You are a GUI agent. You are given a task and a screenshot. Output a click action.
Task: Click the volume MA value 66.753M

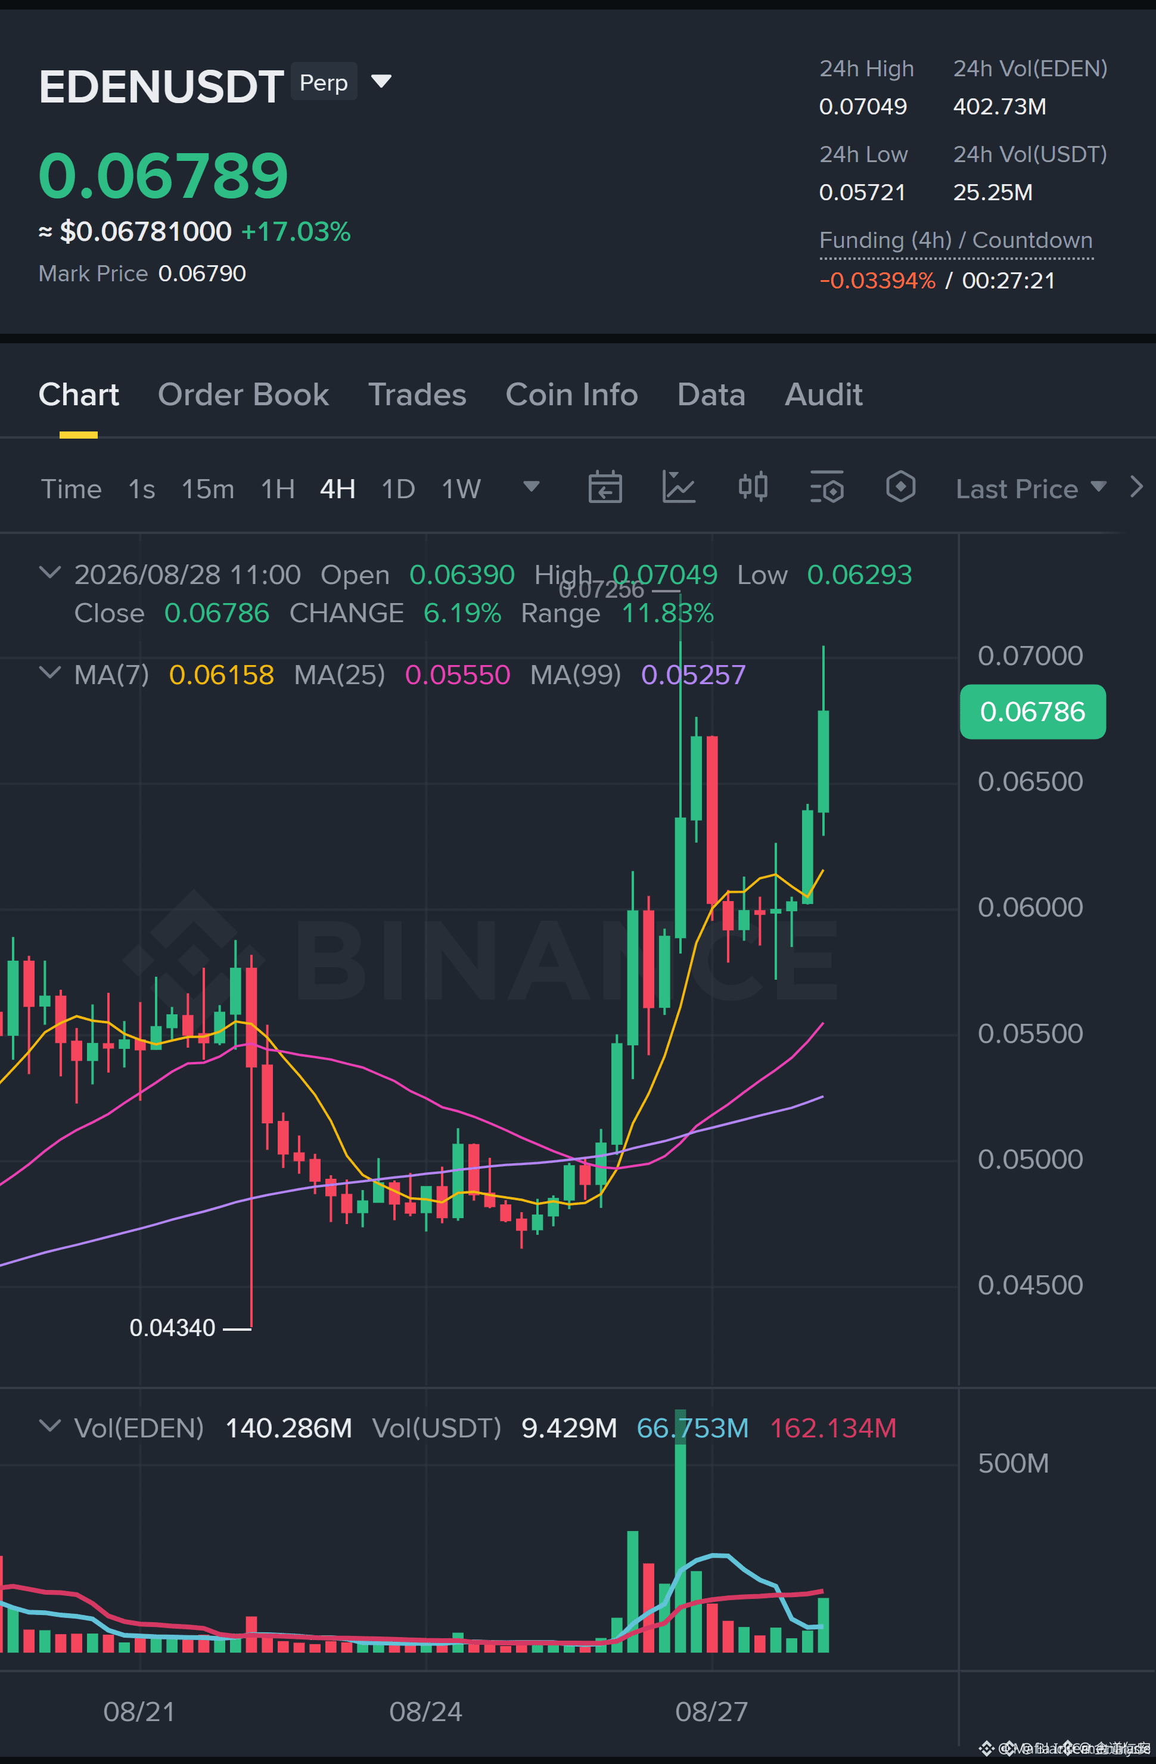[692, 1427]
